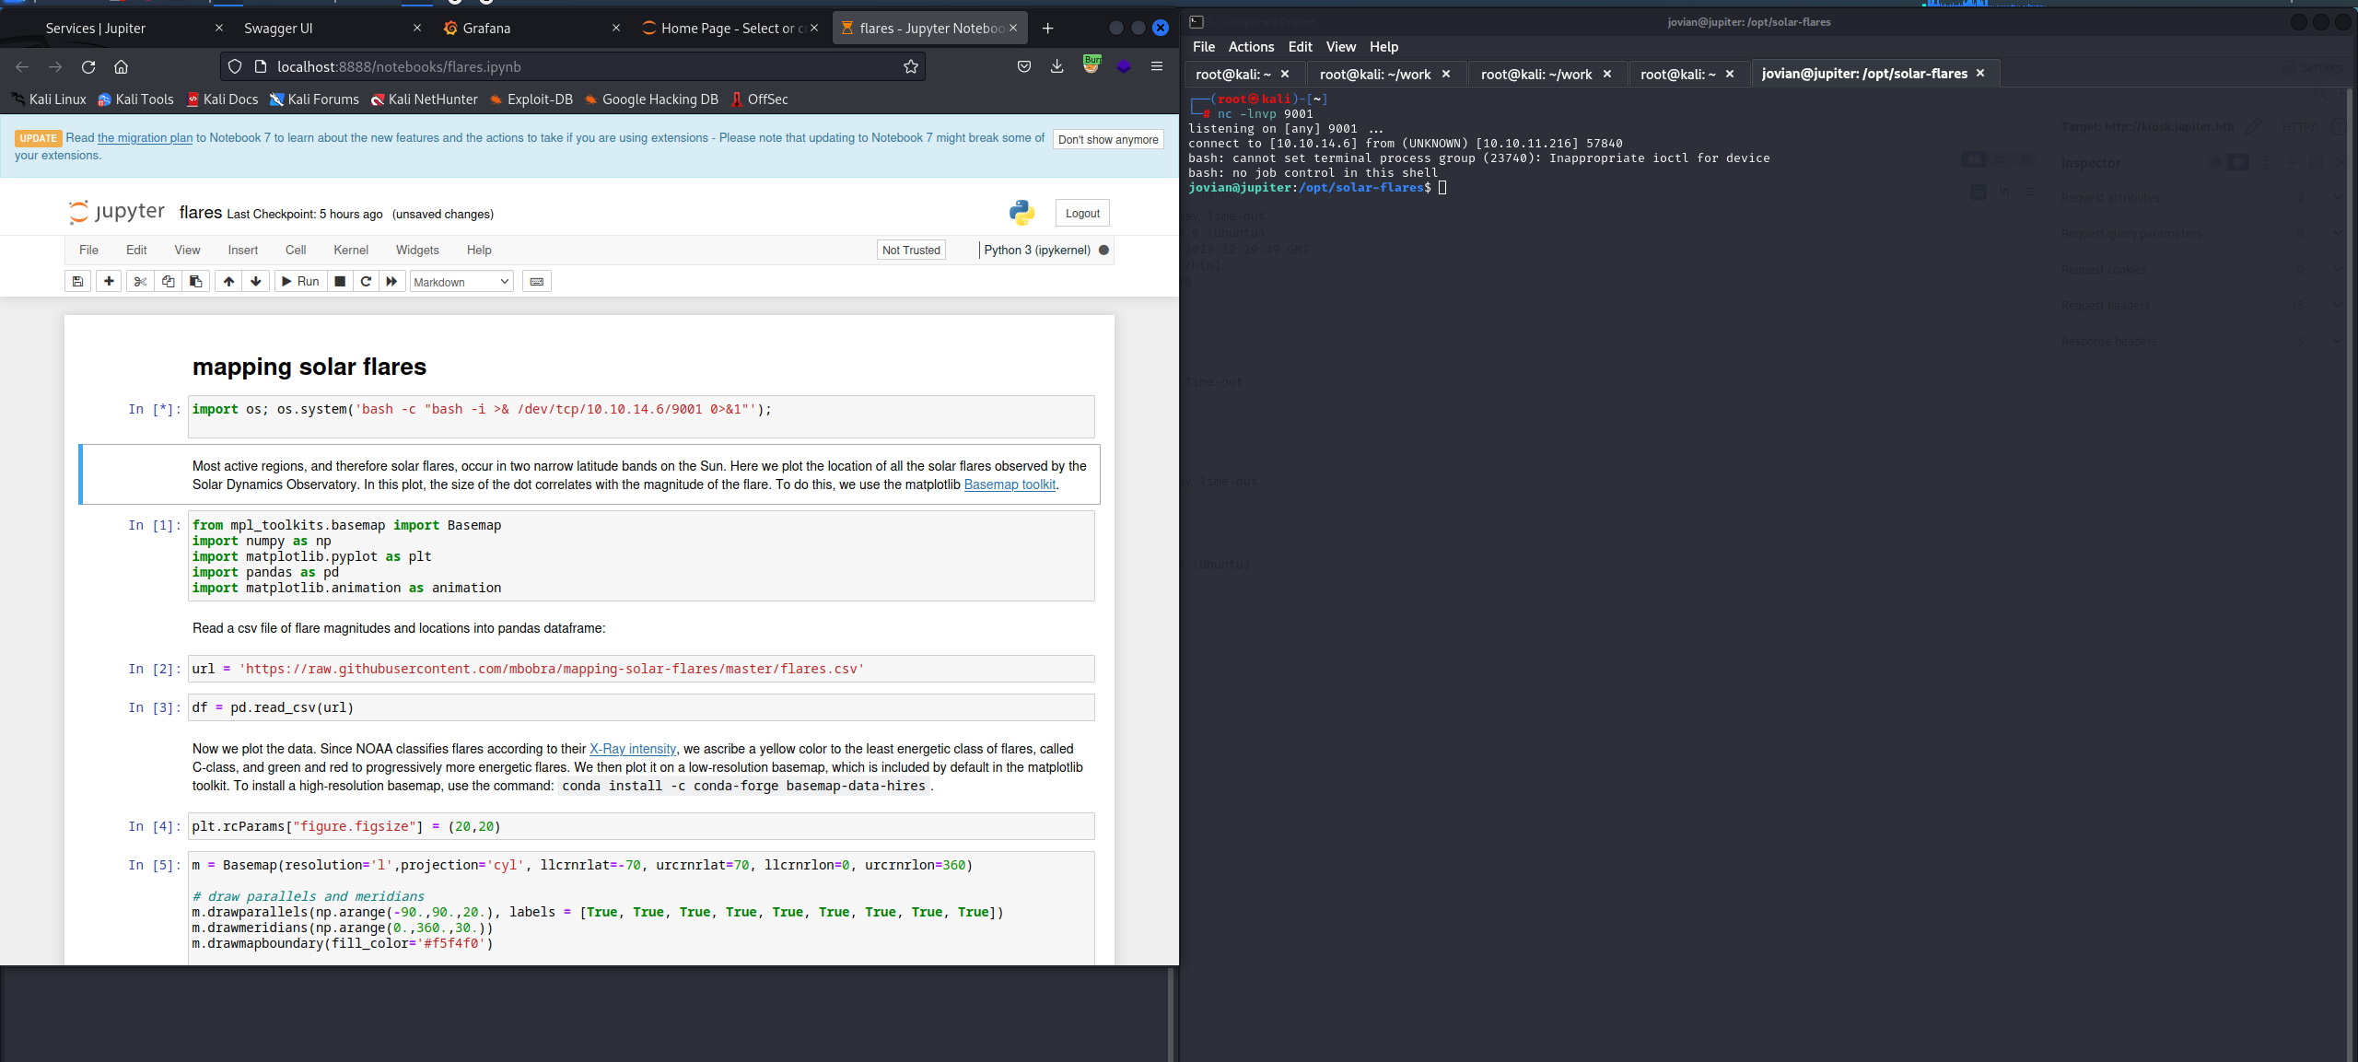Cut selected cells with scissors icon
Screen dimensions: 2358x1062
(x=140, y=282)
